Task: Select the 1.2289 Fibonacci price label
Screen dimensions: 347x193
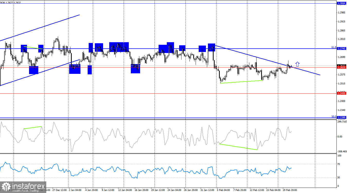Action: coord(342,117)
